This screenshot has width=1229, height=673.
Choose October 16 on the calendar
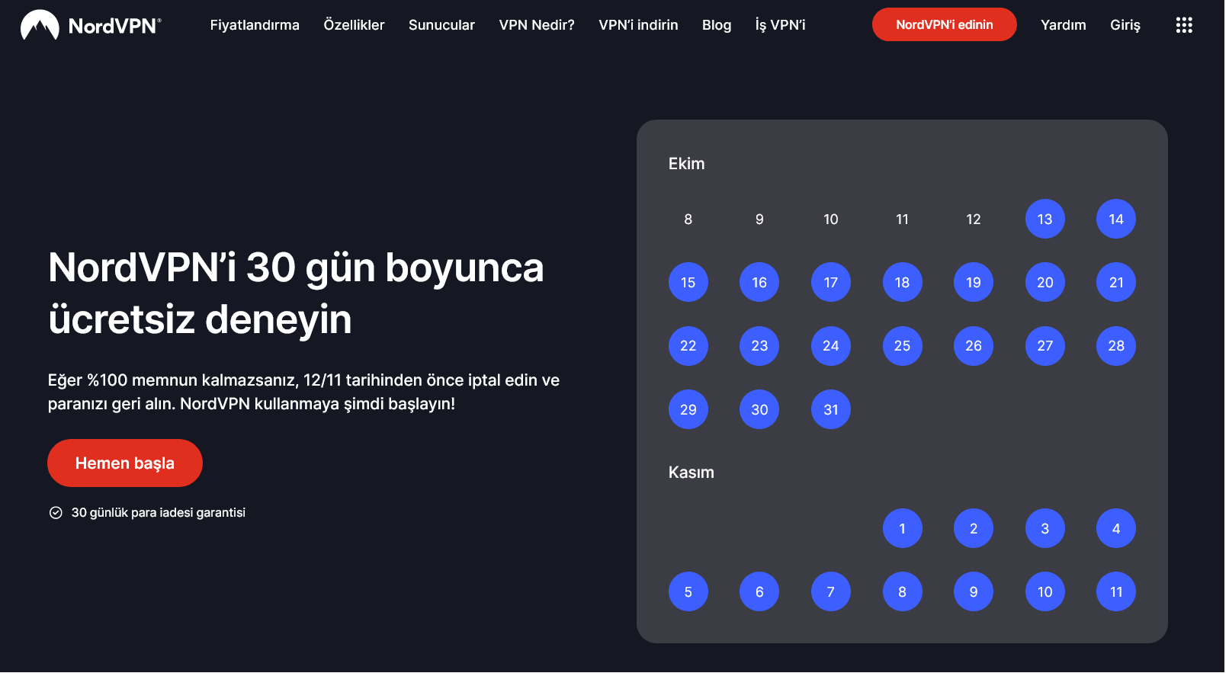click(x=759, y=283)
